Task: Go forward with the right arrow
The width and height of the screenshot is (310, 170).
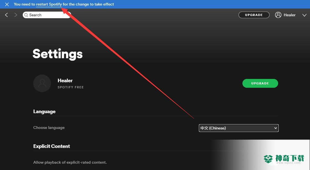Action: [16, 15]
